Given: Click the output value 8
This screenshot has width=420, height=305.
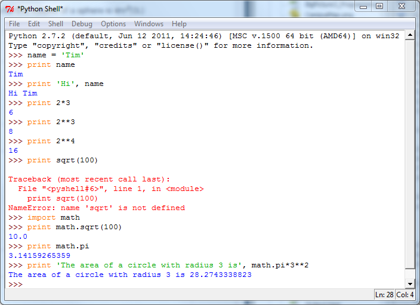Looking at the screenshot, I should click(11, 131).
